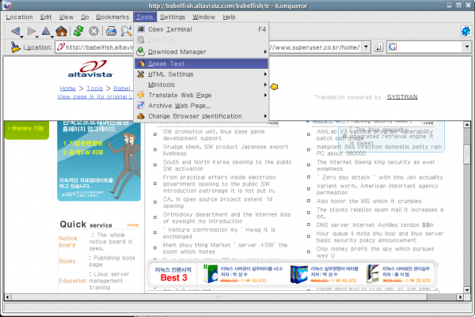Viewport: 475px width, 317px height.
Task: Click the Konqueror gear throbber icon
Action: (466, 31)
